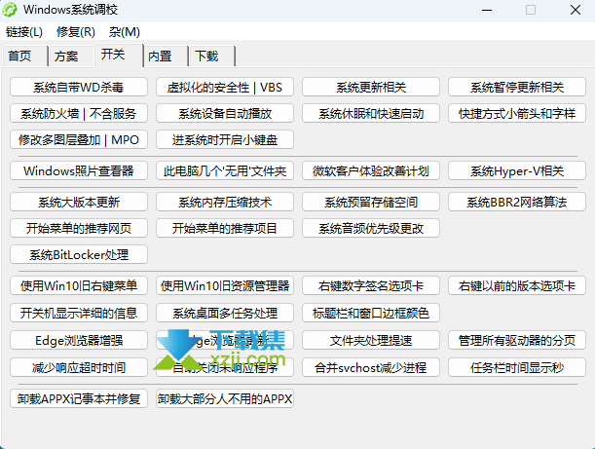Click 此电脑几个'无用'文件夹 button
This screenshot has width=595, height=449.
tap(225, 170)
